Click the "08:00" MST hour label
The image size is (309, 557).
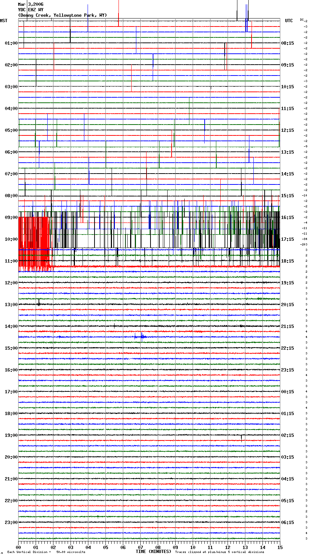click(11, 196)
